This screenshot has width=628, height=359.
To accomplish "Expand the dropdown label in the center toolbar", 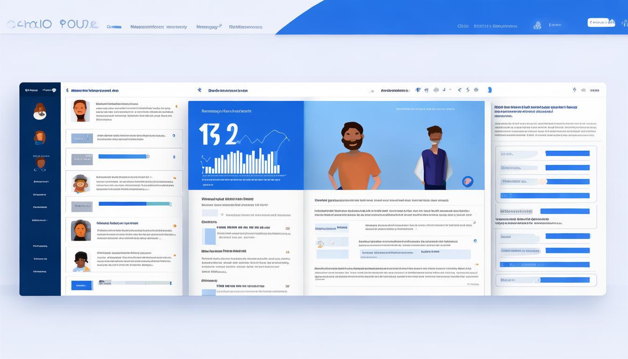I will point(394,90).
